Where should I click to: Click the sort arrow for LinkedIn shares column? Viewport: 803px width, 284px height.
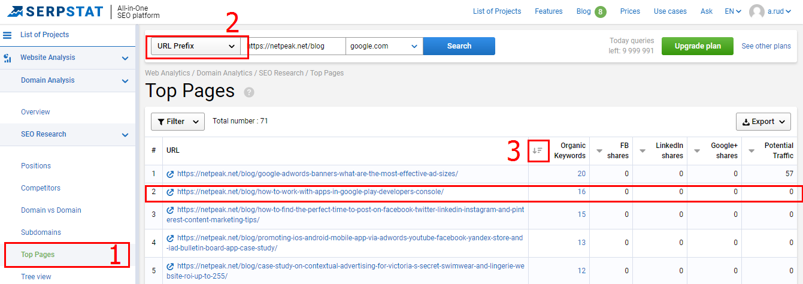[643, 150]
